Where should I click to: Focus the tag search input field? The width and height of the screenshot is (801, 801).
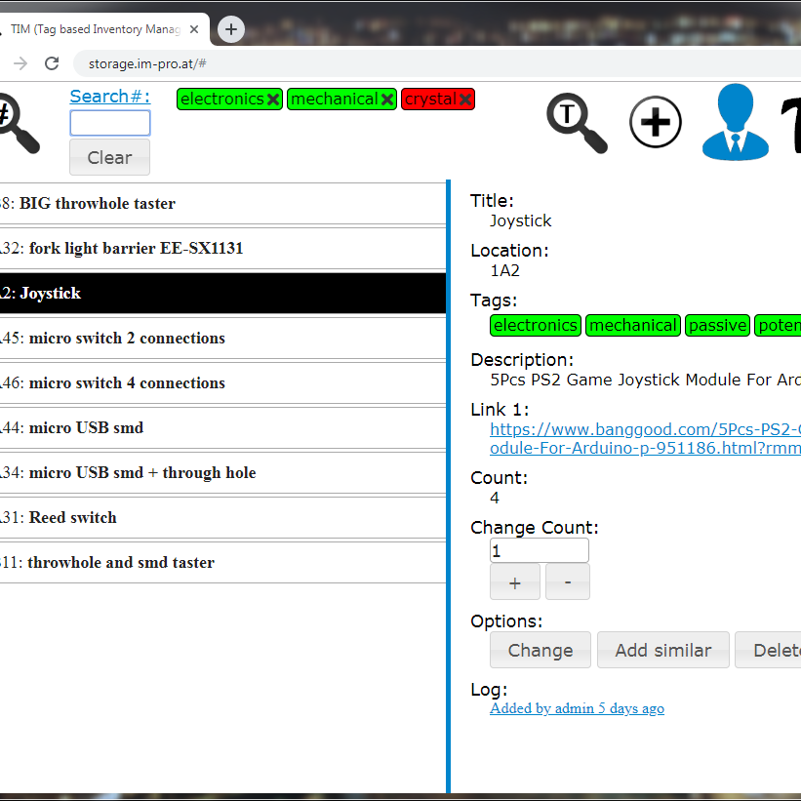tap(110, 123)
